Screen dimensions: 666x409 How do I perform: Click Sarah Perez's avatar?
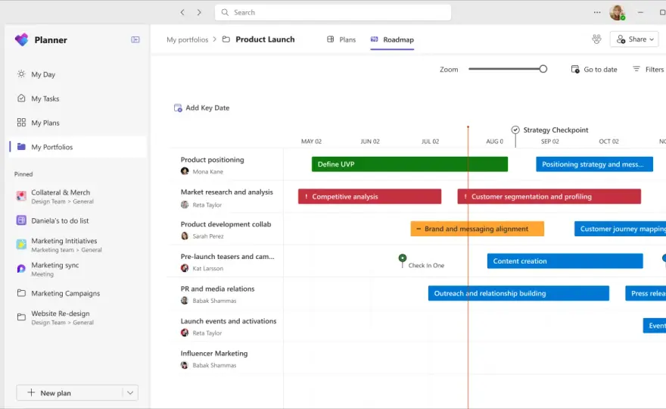[185, 236]
